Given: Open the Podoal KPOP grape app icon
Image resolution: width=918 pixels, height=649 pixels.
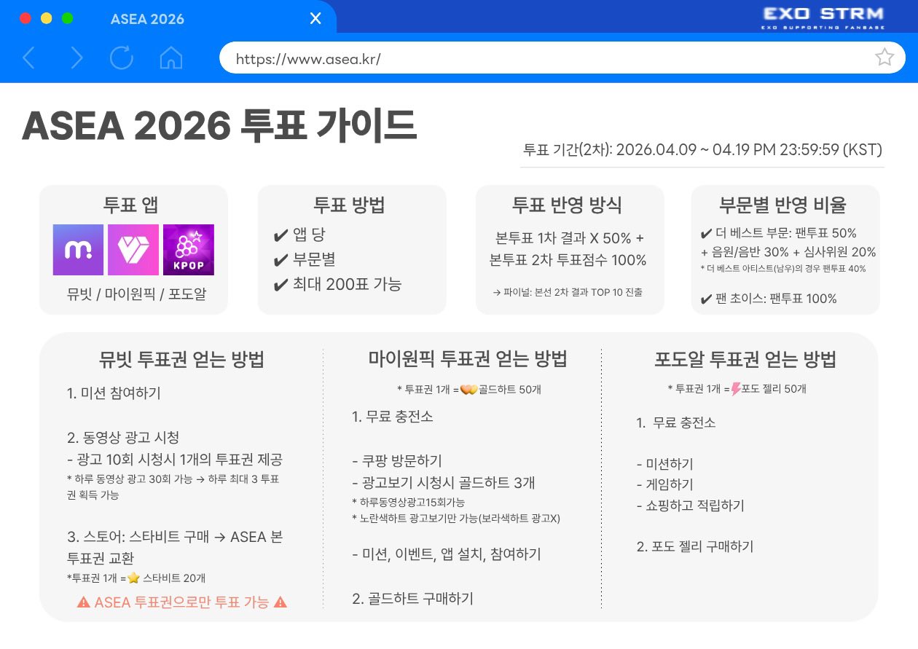Looking at the screenshot, I should (188, 249).
